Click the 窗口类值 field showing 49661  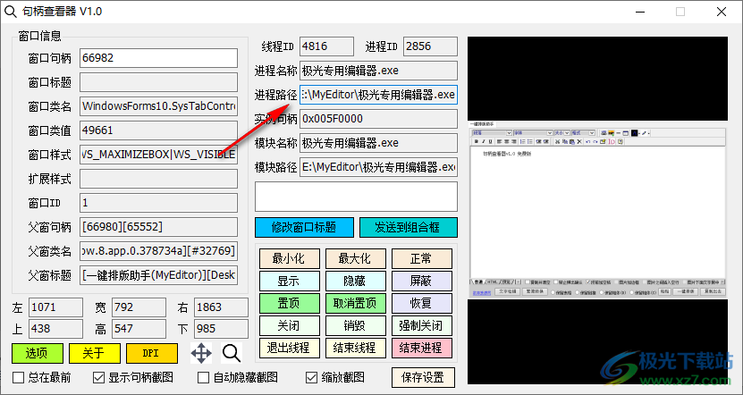pos(159,130)
